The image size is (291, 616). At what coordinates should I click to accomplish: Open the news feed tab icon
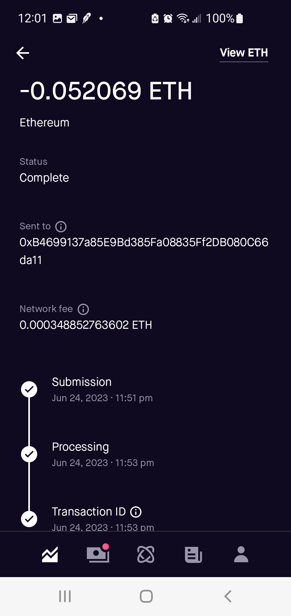(x=193, y=554)
